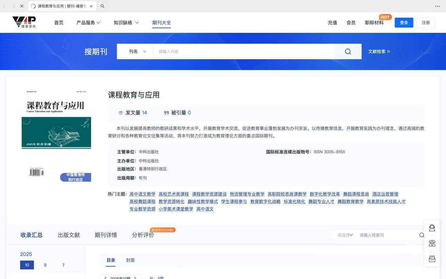Open the browser three-dots menu
The height and width of the screenshot is (279, 446).
(437, 6)
